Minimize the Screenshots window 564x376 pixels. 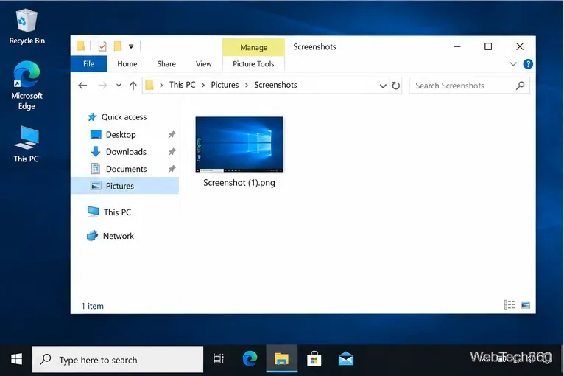point(457,46)
